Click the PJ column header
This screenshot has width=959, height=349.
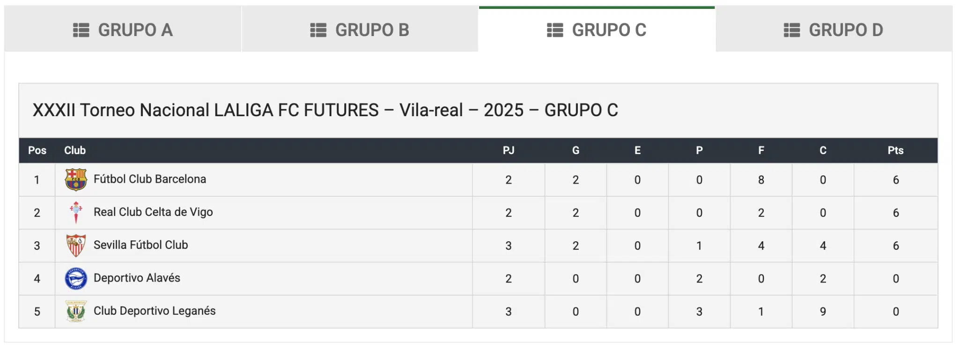(509, 150)
